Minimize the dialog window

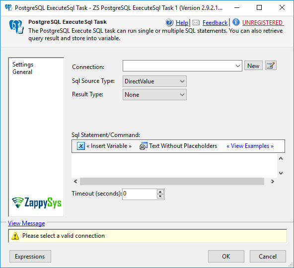point(237,7)
